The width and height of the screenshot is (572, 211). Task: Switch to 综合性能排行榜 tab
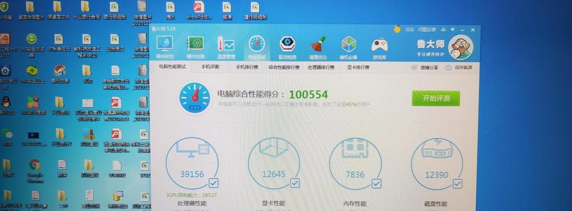pyautogui.click(x=284, y=68)
